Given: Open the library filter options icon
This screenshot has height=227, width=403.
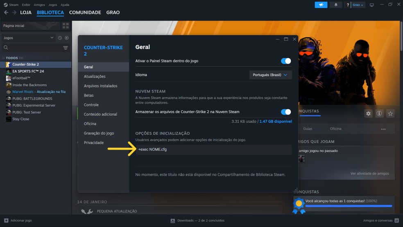Looking at the screenshot, I should [66, 48].
